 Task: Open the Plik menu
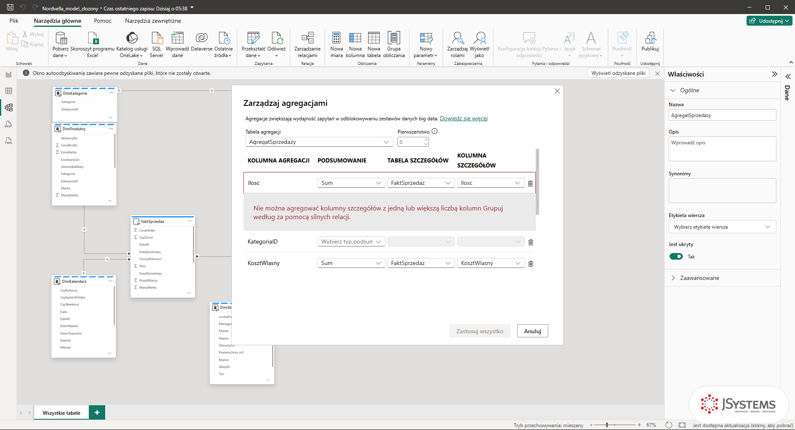14,21
